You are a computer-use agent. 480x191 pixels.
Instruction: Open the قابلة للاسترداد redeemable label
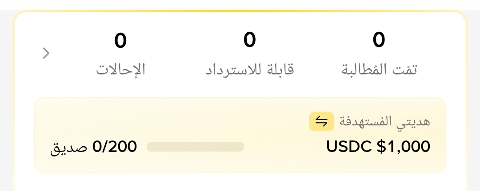point(249,70)
